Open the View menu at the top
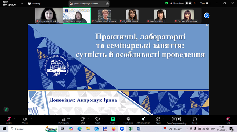This screenshot has height=133, width=237. (204, 3)
